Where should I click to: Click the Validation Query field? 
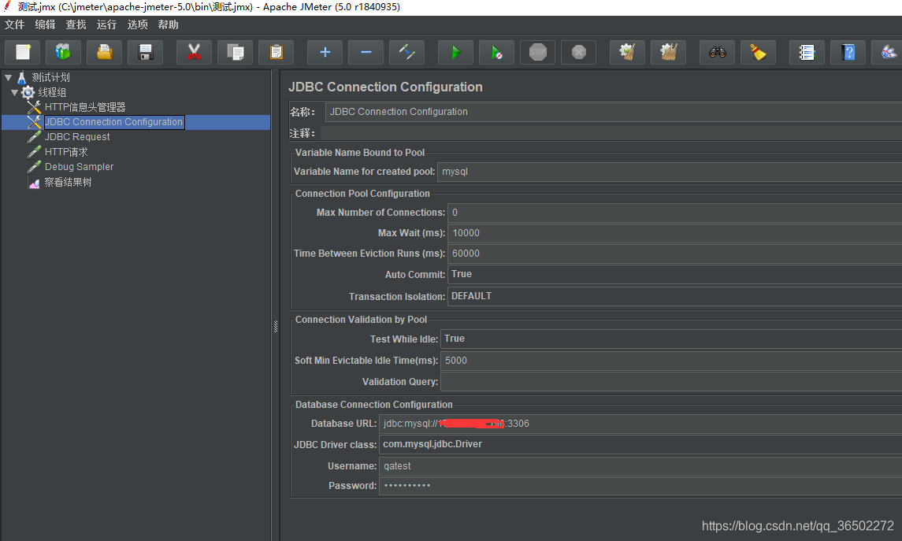(x=671, y=382)
